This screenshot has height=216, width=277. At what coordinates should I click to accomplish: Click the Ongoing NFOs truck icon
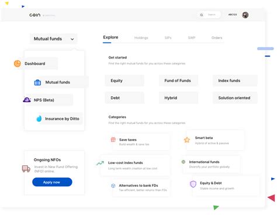pos(26,169)
